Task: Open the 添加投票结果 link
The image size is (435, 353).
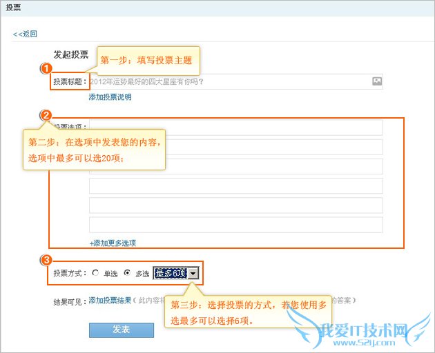Action: coord(110,300)
